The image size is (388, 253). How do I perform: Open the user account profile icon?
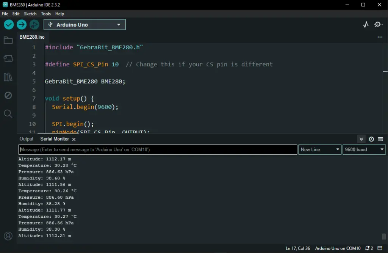pos(8,236)
